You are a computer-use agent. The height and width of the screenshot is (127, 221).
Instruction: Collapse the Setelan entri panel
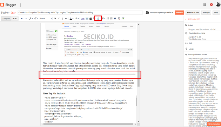(193, 19)
